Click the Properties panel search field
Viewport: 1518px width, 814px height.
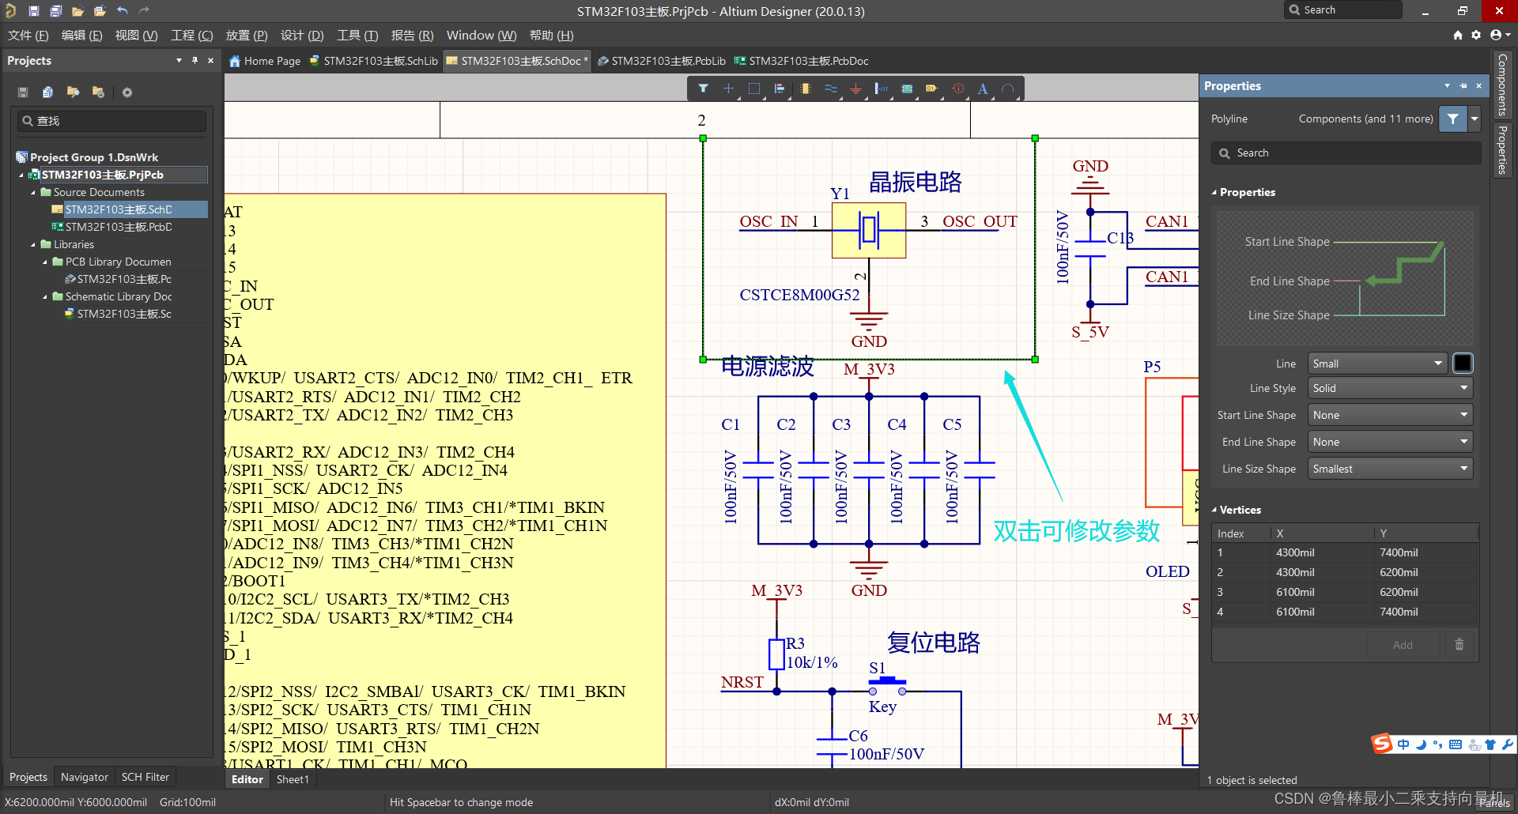1346,153
